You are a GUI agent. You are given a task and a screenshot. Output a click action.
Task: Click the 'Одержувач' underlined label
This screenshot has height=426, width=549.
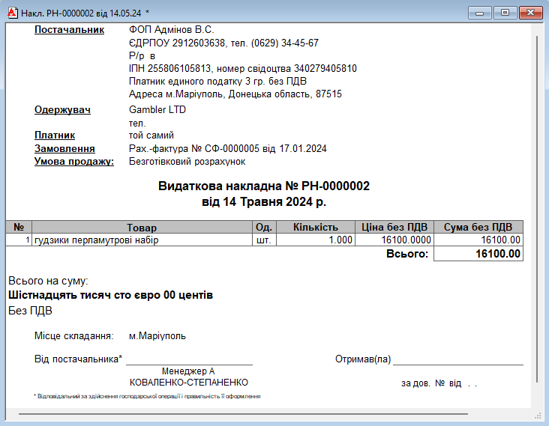pos(62,110)
